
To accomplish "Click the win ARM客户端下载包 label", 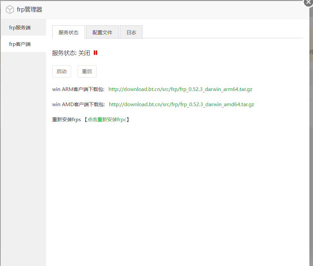I will click(x=78, y=89).
